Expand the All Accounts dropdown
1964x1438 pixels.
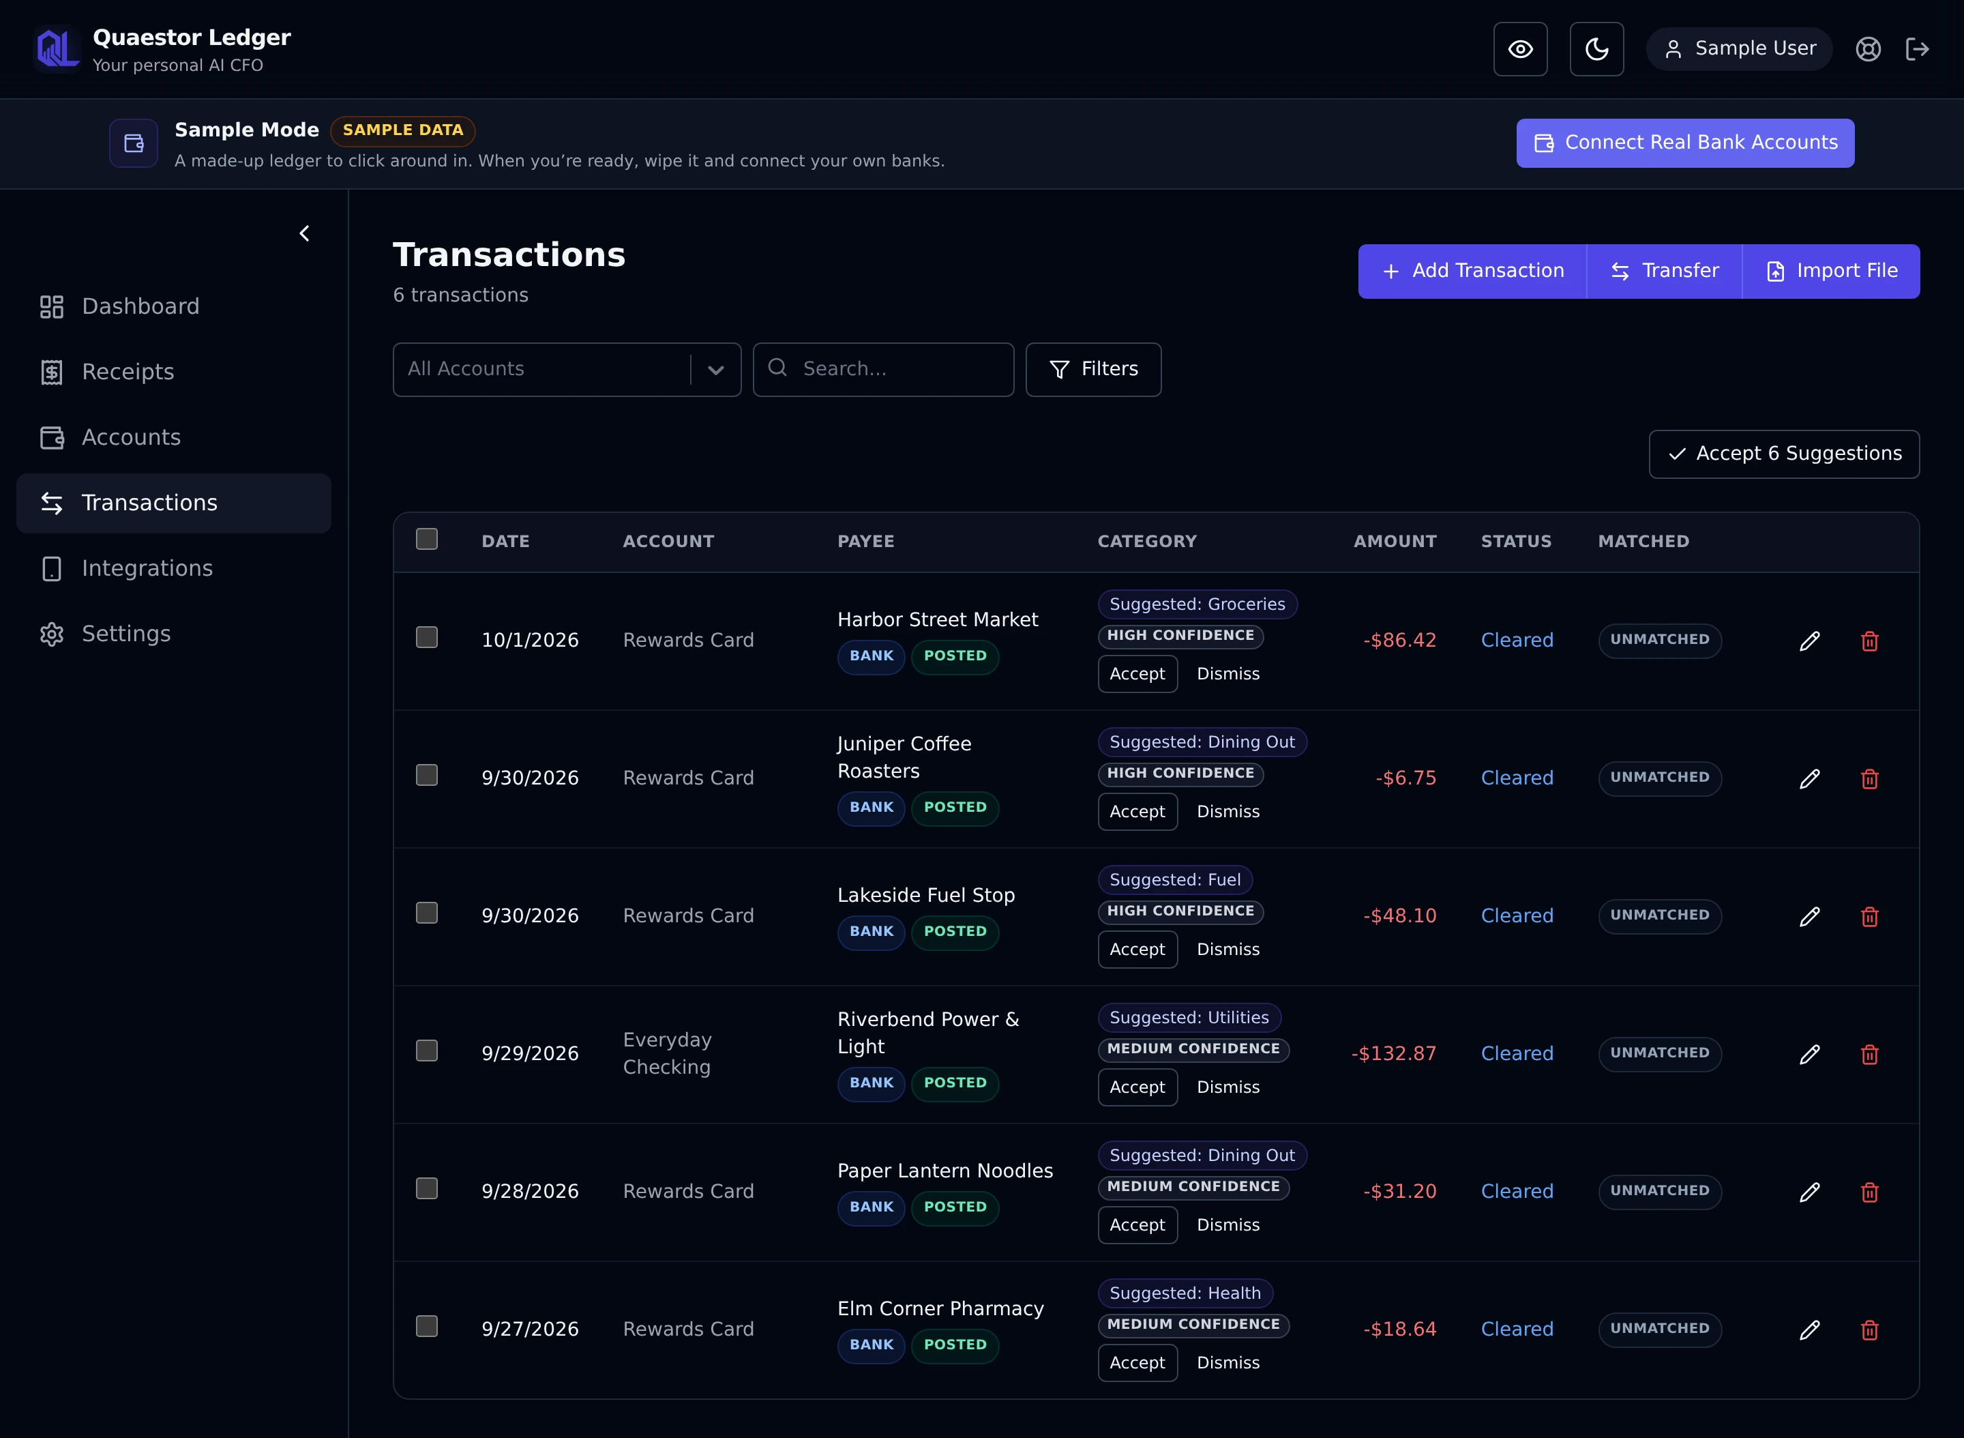click(567, 369)
